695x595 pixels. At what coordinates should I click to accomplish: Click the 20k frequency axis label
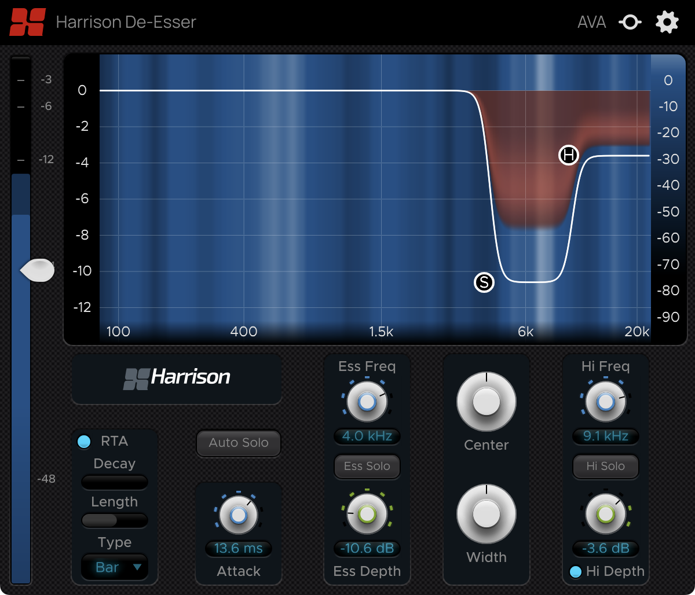point(637,332)
